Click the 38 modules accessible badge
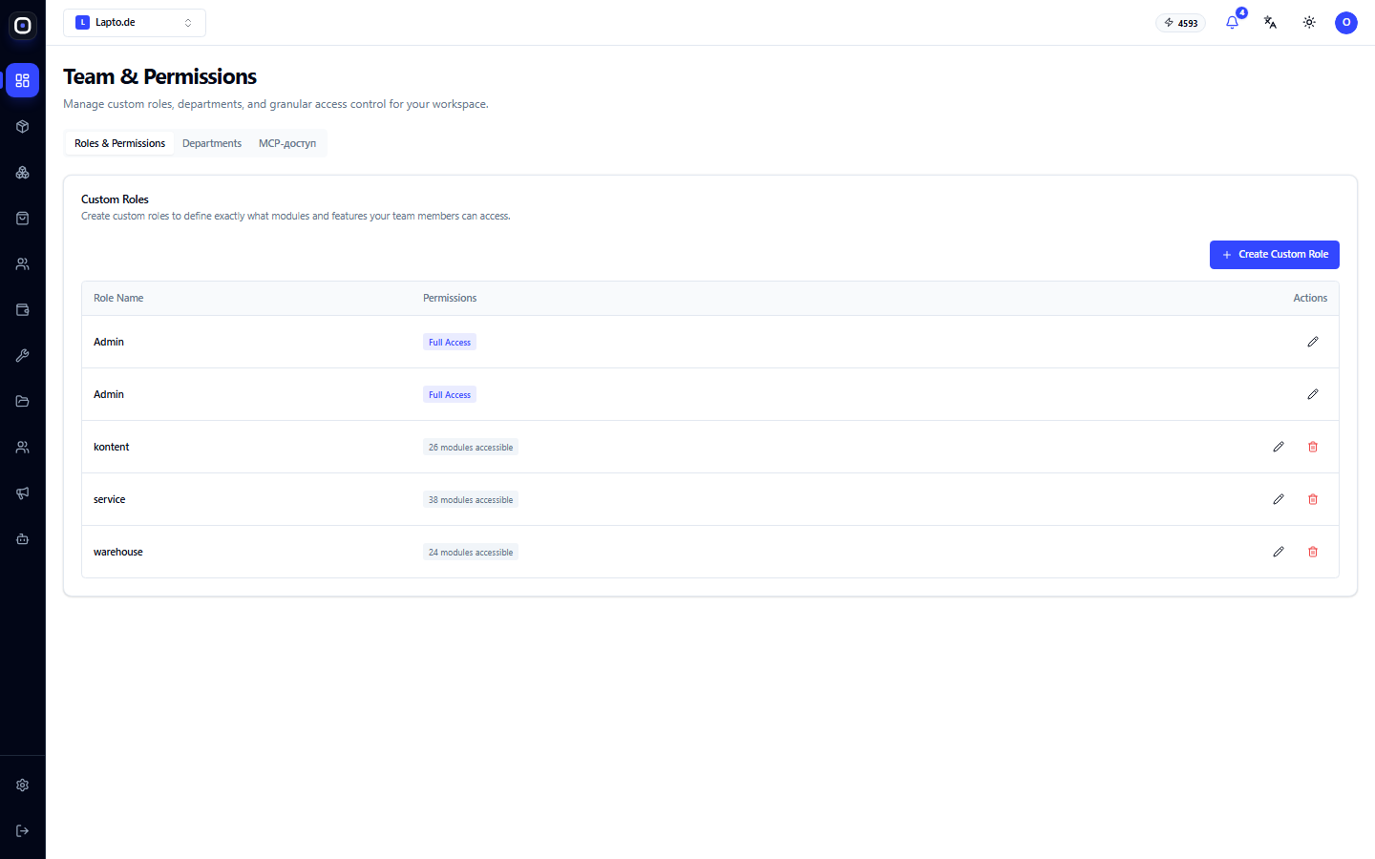The height and width of the screenshot is (859, 1375). pos(471,499)
